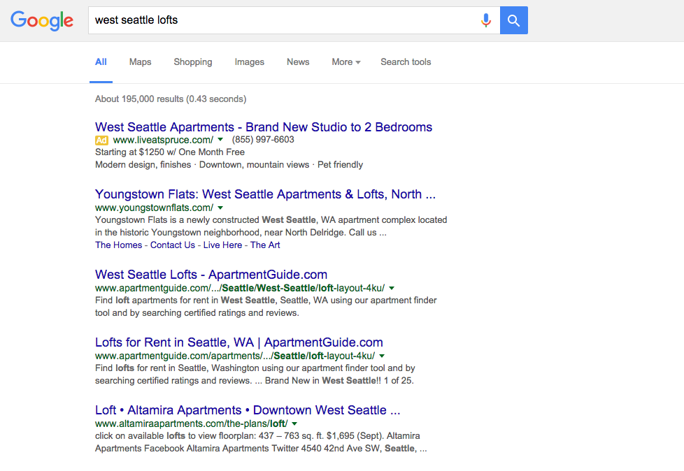684x471 pixels.
Task: Open 'West Seattle Lofts - ApartmentGuide.com' result
Action: coord(211,275)
